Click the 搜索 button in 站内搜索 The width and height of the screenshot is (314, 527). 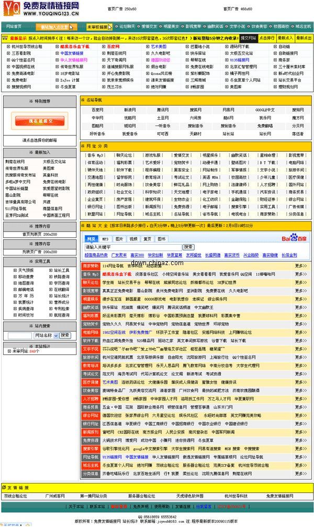click(x=65, y=335)
